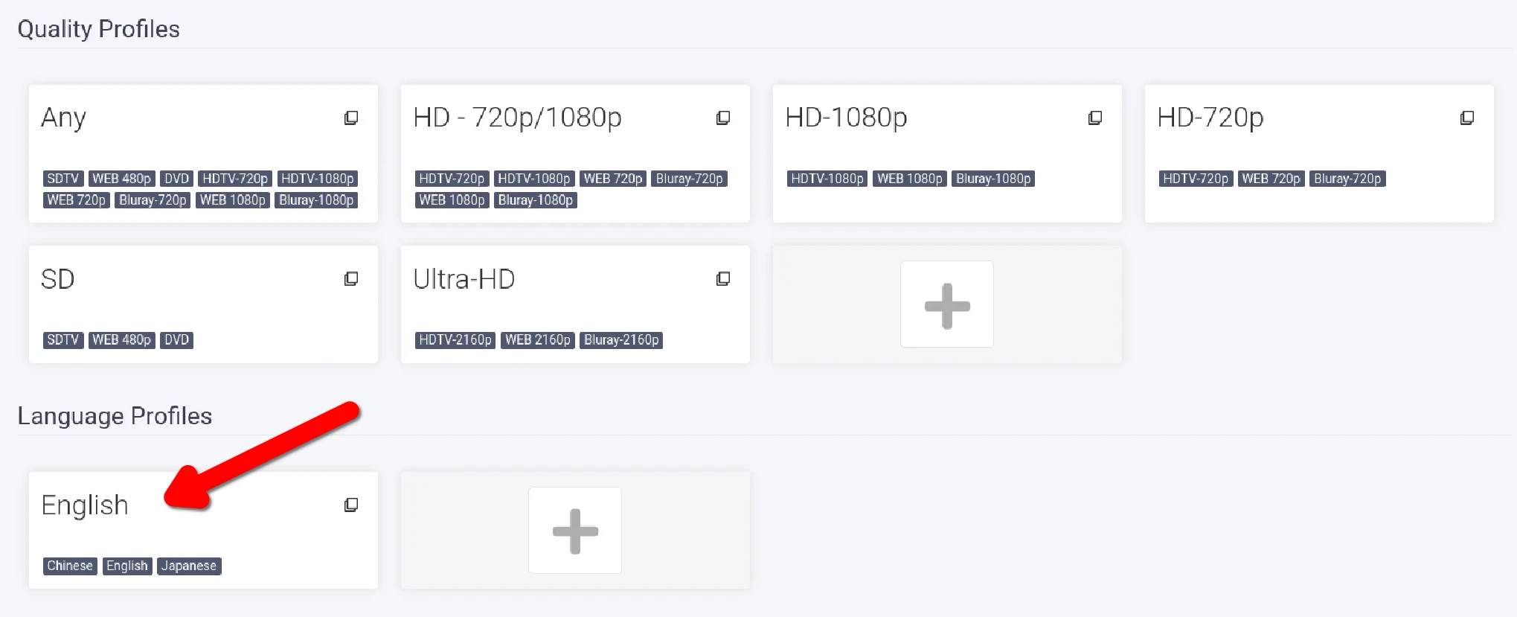Add a new language profile
This screenshot has height=617, width=1517.
pyautogui.click(x=575, y=531)
